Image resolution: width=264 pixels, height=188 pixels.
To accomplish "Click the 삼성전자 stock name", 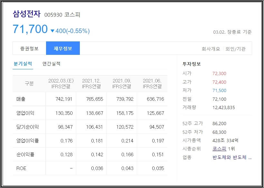I will [x=27, y=14].
